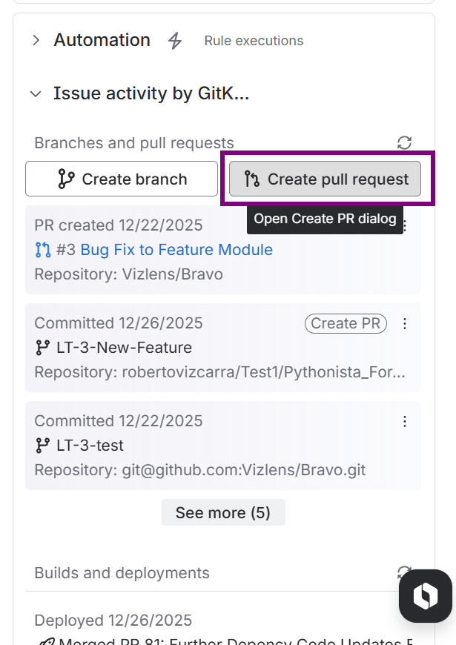Click Create PR pill for LT-3-New-Feature

pos(346,323)
